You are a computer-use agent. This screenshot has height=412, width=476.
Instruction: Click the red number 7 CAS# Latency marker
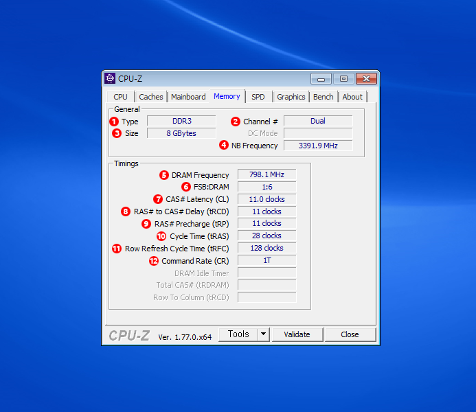(158, 199)
